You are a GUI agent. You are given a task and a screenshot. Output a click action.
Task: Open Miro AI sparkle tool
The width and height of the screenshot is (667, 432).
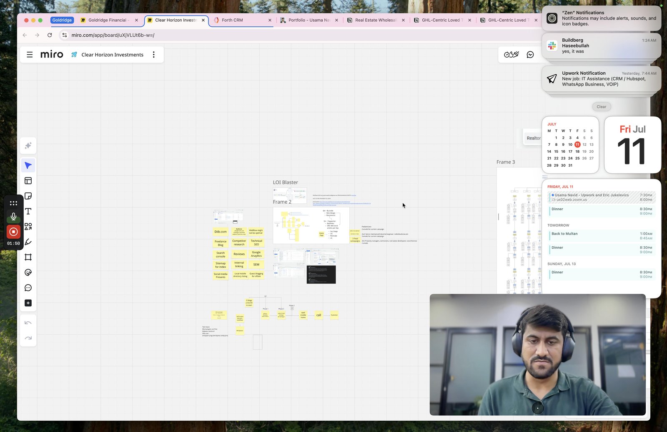point(28,145)
